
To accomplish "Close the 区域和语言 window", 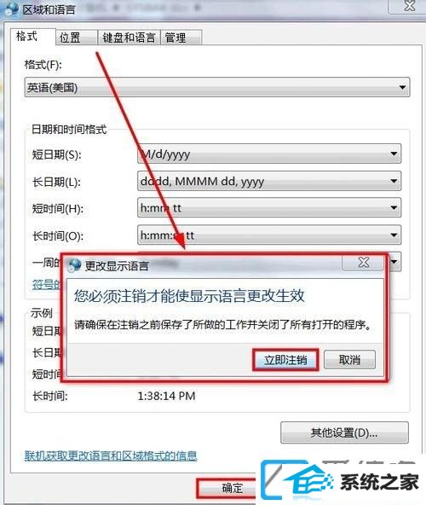I will pyautogui.click(x=409, y=6).
